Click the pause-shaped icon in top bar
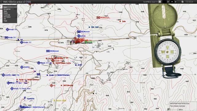The image size is (197, 111). tap(160, 2)
